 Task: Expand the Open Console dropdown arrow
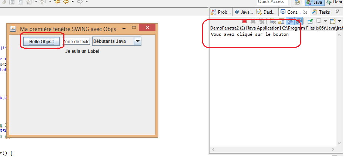339,21
